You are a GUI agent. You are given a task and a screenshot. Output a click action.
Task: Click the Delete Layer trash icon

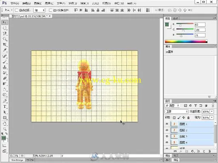click(x=209, y=151)
